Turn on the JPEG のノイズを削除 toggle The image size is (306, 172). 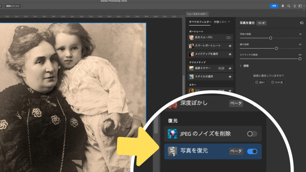coord(252,134)
